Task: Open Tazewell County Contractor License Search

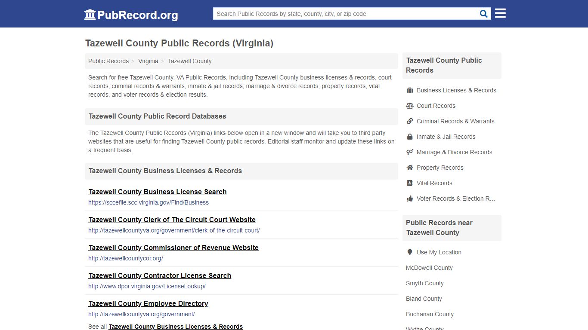Action: coord(160,275)
